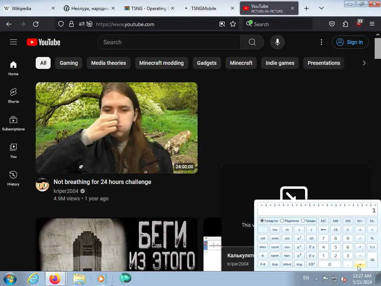Viewport: 381px width, 286px height.
Task: Click CE in the calculator
Action: coord(336,229)
